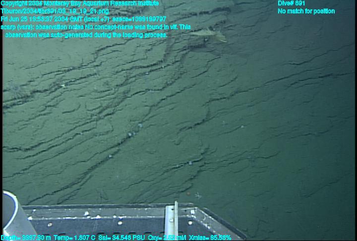Click the small orange object on sediment

point(187,189)
